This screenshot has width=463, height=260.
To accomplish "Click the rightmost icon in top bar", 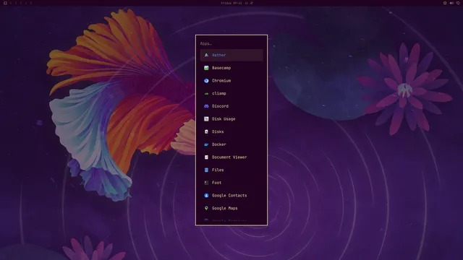I will click(458, 3).
